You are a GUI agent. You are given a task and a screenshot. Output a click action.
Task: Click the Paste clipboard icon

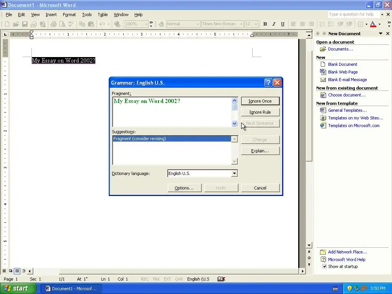pos(91,24)
